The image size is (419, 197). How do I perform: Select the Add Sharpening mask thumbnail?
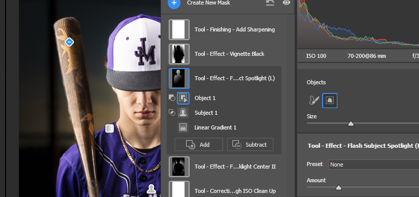coord(179,29)
